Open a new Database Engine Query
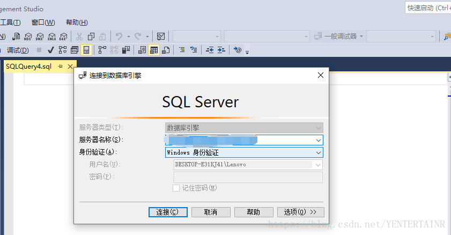Image resolution: width=451 pixels, height=235 pixels. pyautogui.click(x=16, y=36)
